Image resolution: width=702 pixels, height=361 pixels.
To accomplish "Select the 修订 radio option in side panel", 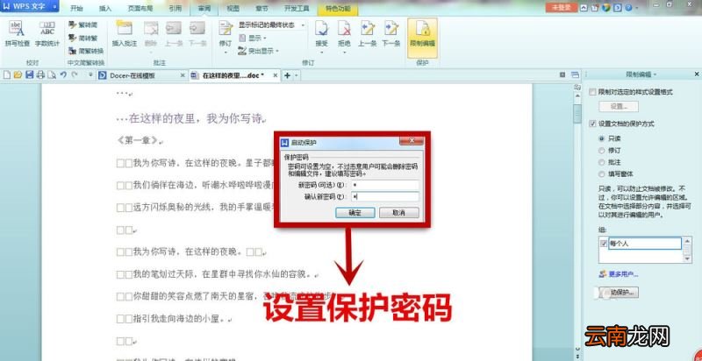I will click(x=602, y=151).
